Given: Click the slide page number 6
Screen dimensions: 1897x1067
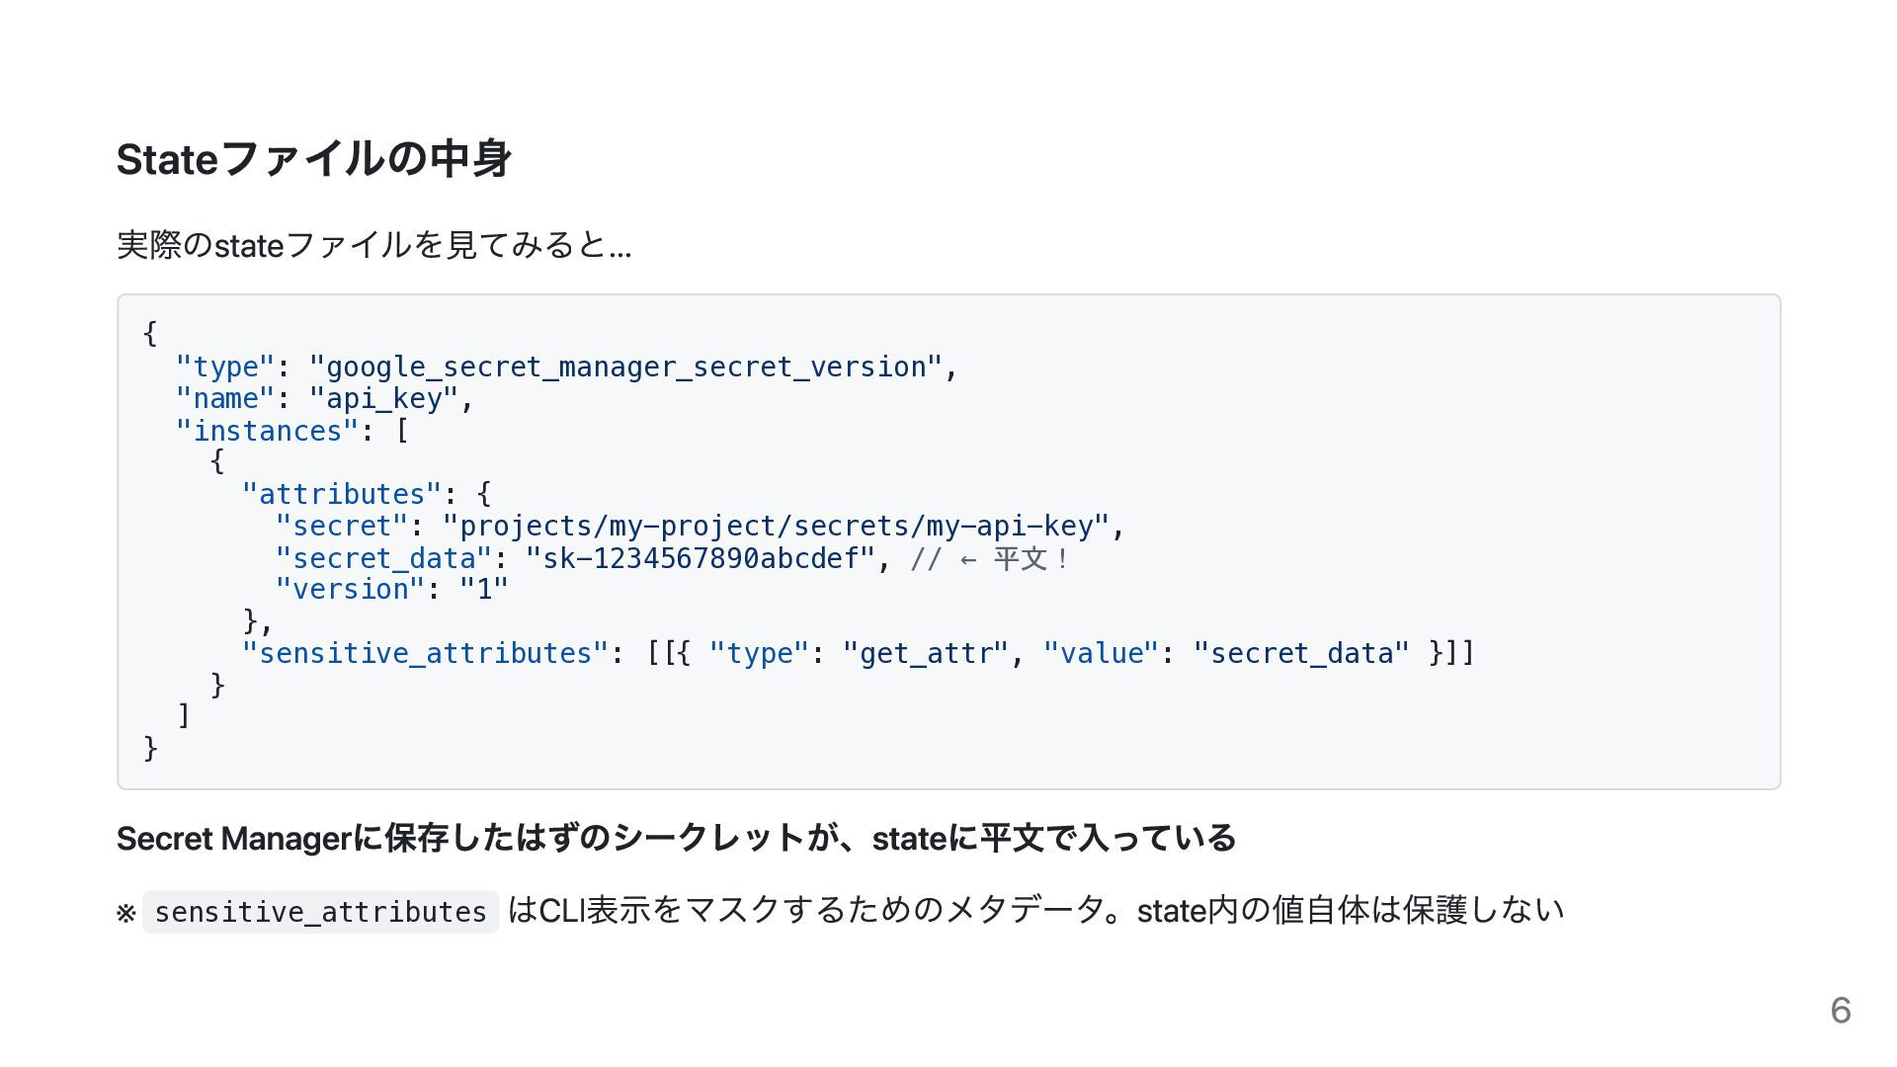Looking at the screenshot, I should (1840, 1010).
